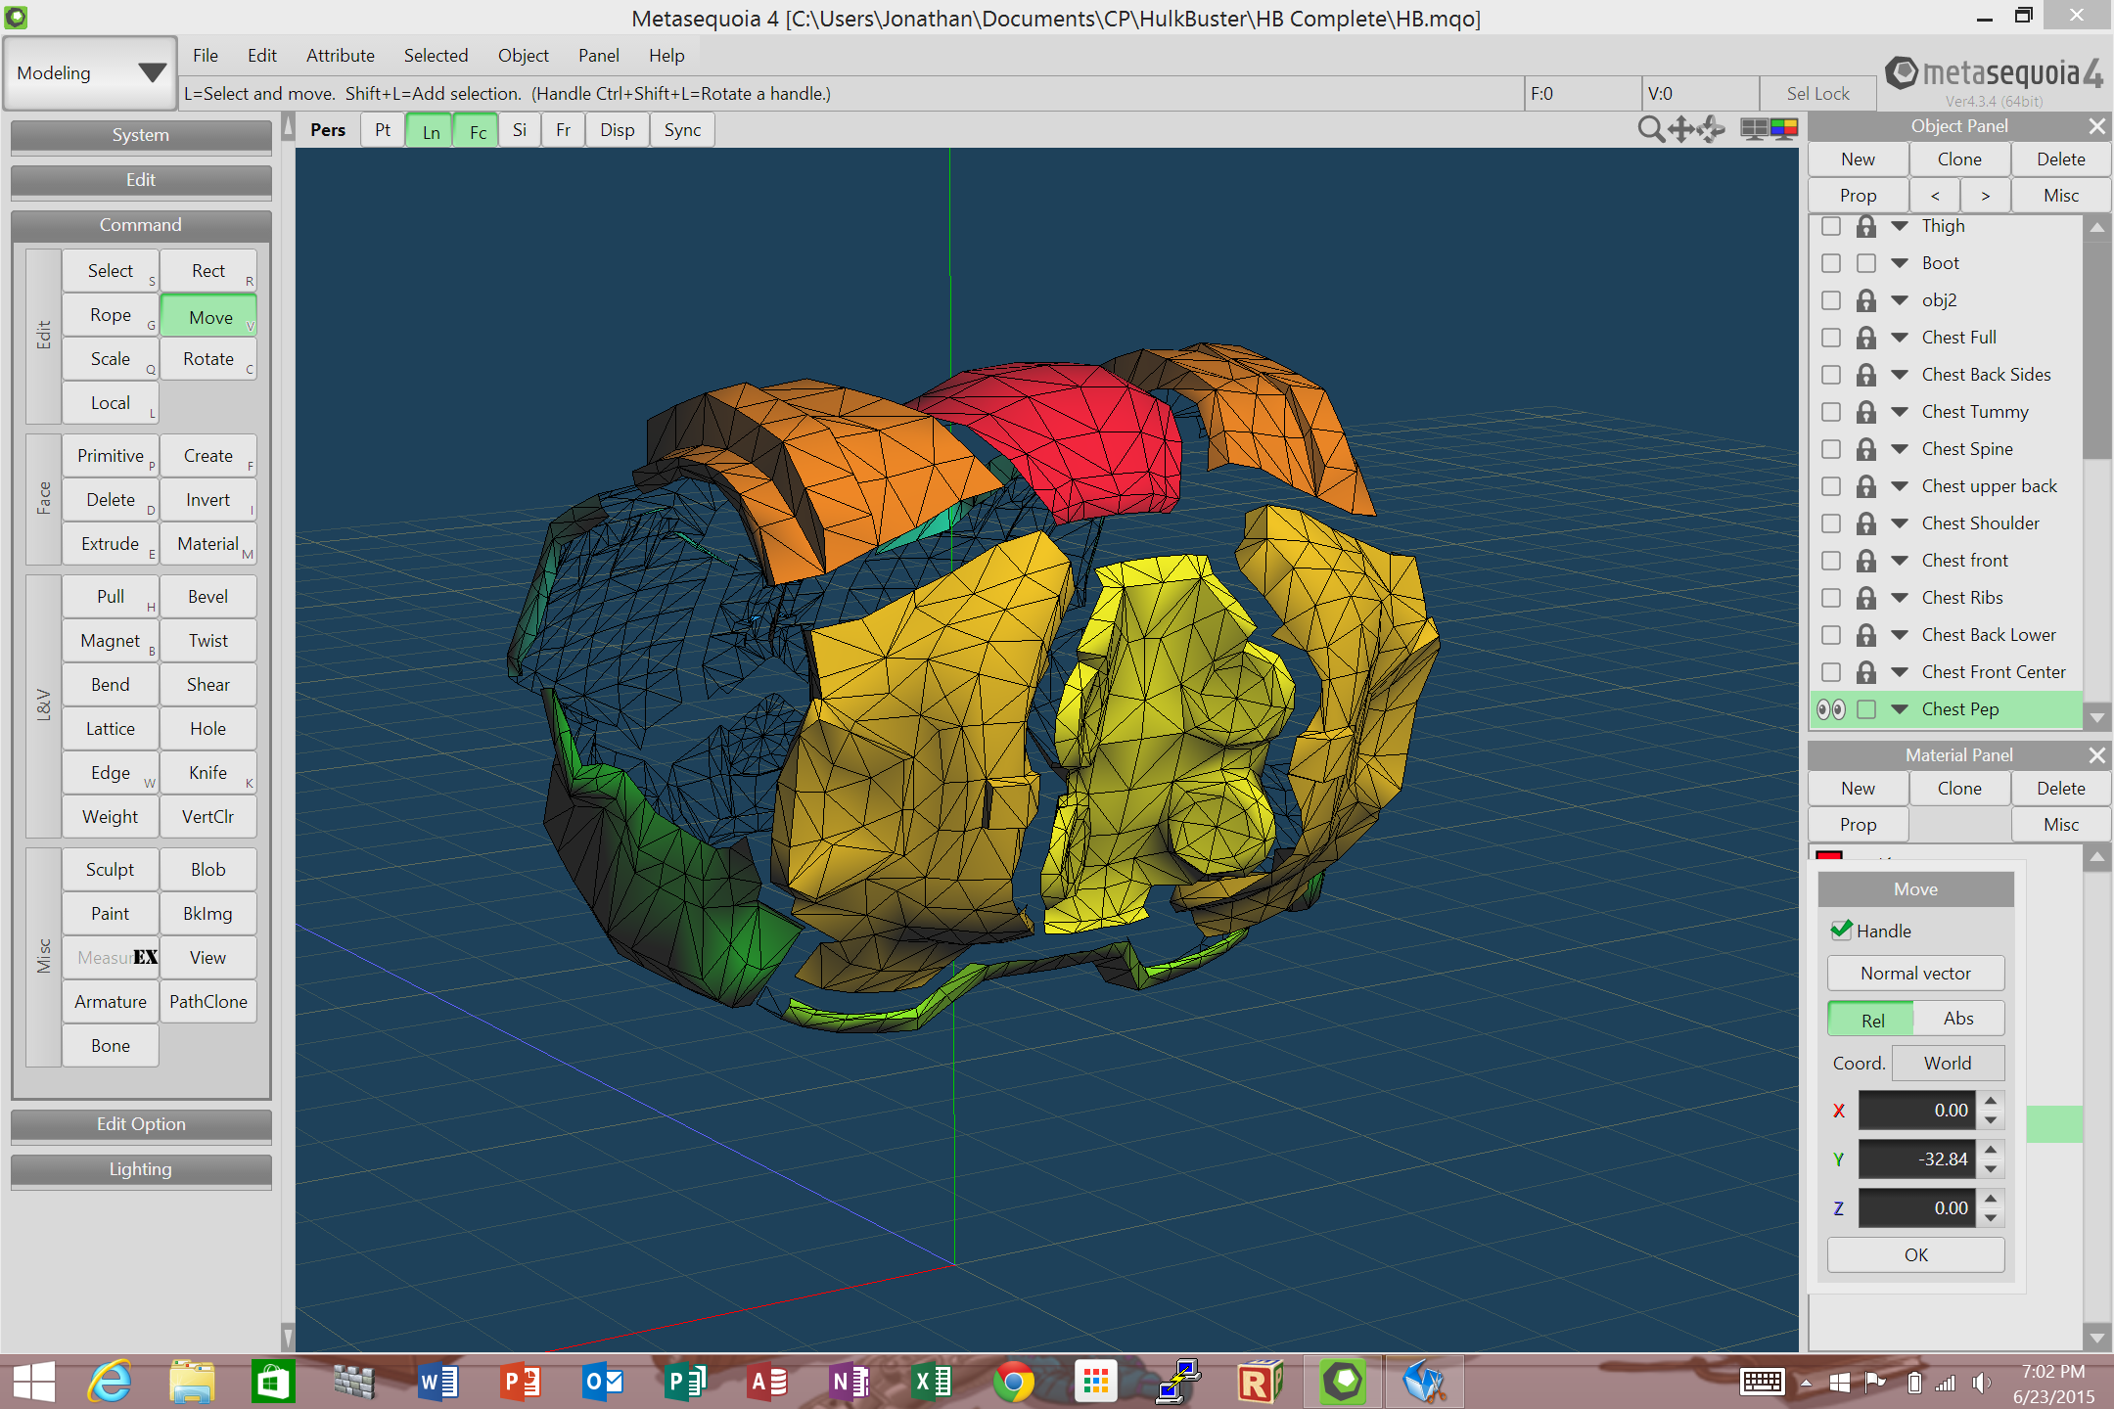Open the Selected menu
Viewport: 2114px width, 1409px height.
pos(436,56)
